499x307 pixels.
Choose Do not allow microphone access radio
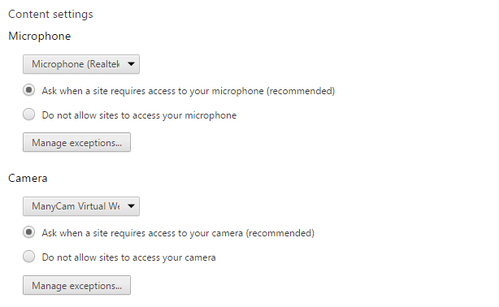tap(29, 115)
